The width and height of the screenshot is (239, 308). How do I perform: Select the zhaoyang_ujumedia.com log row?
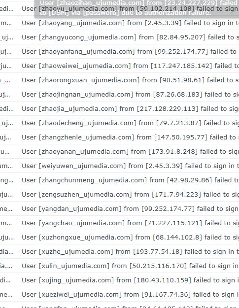click(119, 23)
